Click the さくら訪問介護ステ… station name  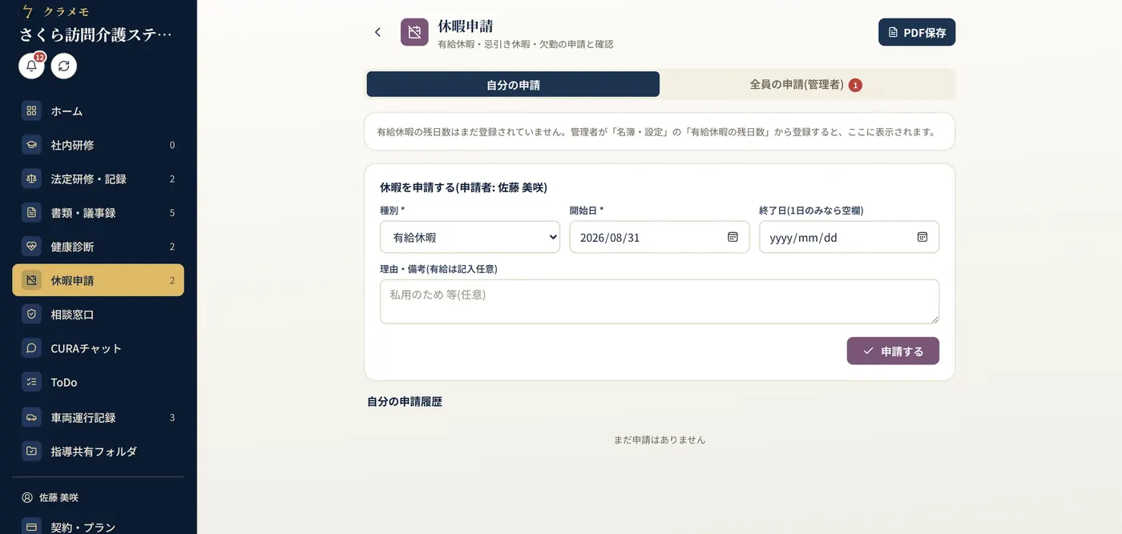pos(96,34)
